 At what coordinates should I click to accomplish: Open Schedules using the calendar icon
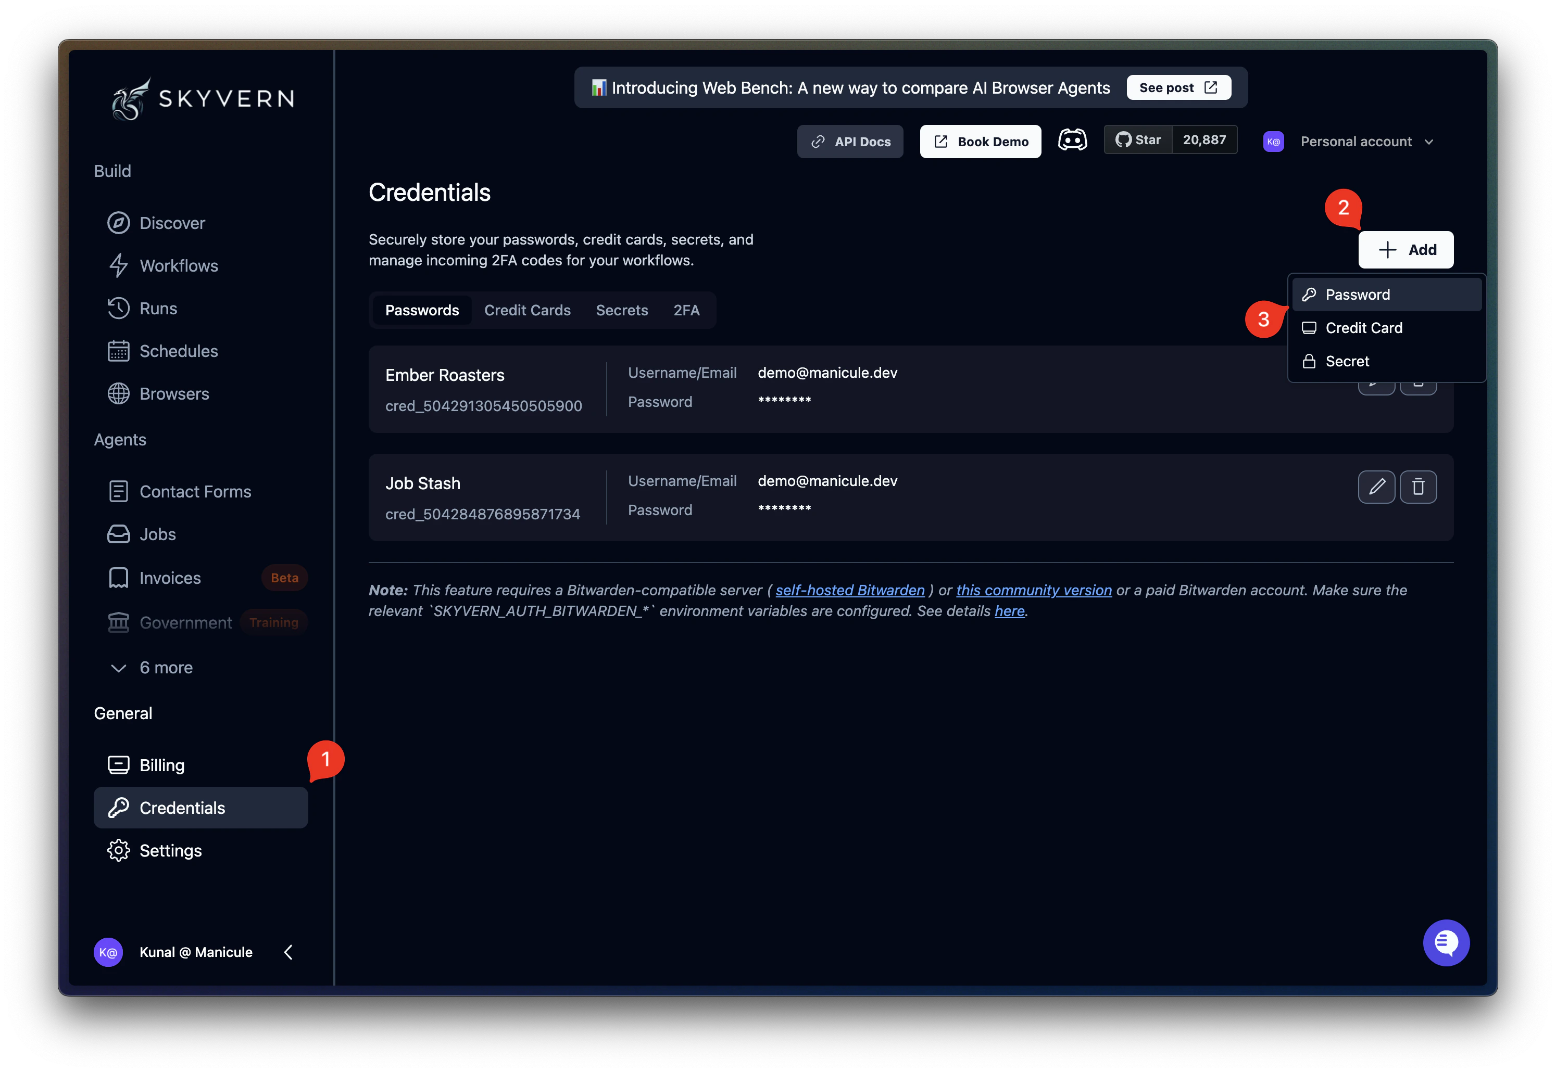(119, 350)
